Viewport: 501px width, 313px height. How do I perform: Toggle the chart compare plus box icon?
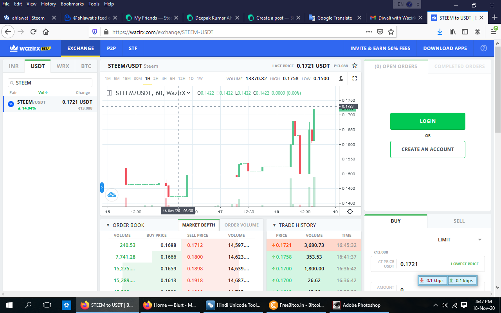coord(109,93)
